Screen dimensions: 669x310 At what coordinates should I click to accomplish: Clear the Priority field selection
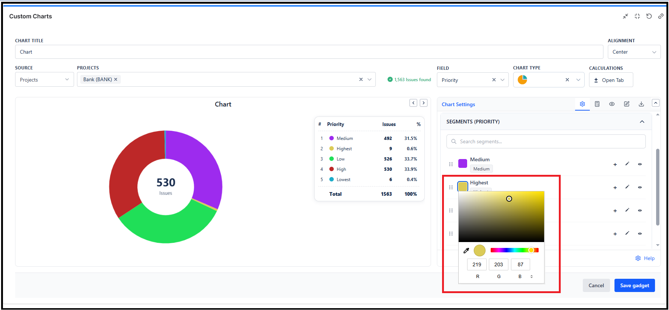click(x=494, y=80)
